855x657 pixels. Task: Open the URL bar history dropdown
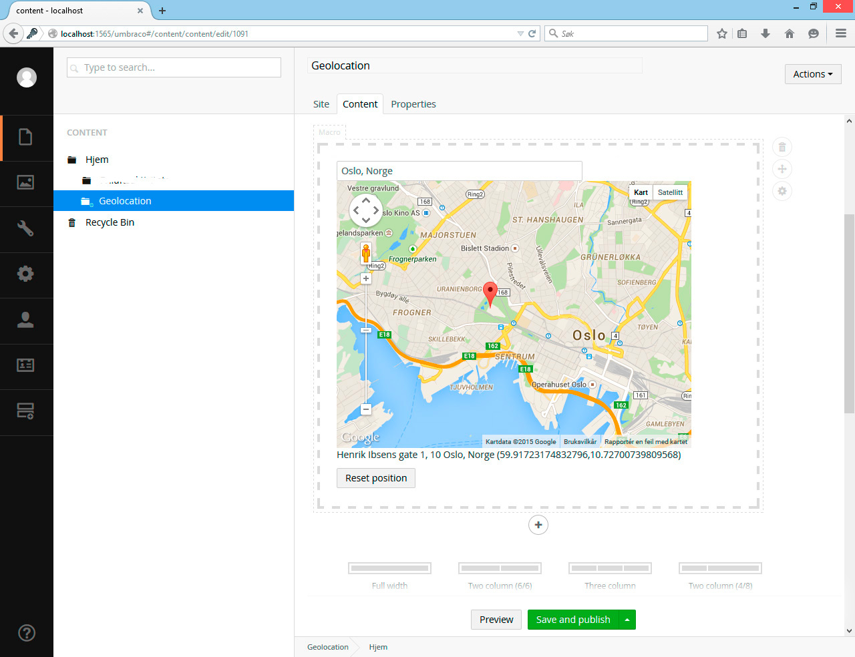tap(520, 33)
